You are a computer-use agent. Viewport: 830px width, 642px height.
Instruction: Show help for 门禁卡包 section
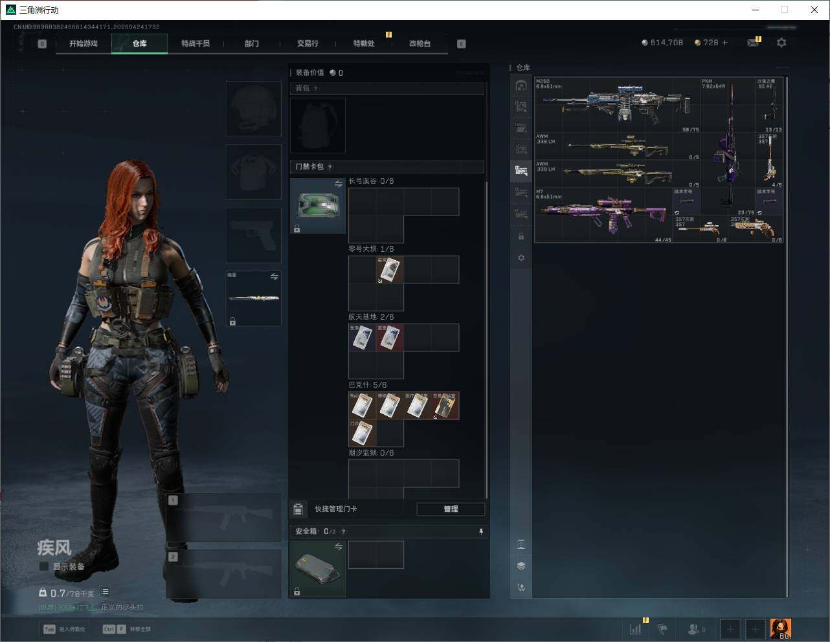[330, 167]
